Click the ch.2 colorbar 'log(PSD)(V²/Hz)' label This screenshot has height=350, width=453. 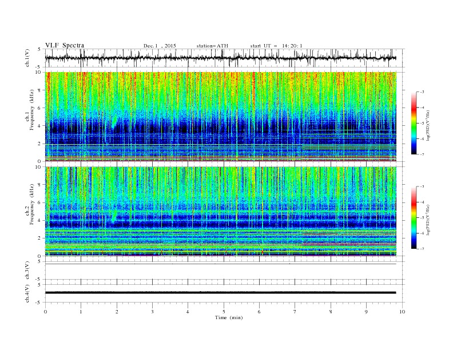pyautogui.click(x=428, y=219)
